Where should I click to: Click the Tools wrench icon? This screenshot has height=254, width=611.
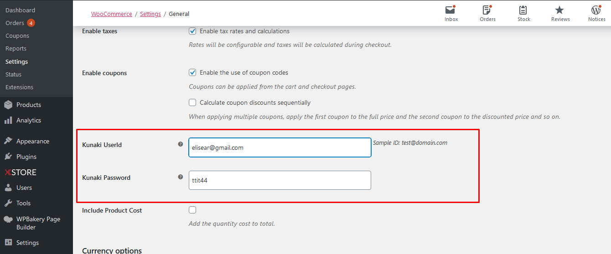8,203
